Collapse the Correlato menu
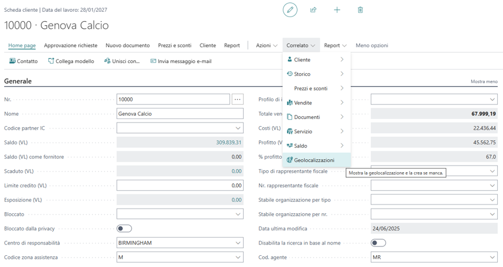Image resolution: width=503 pixels, height=267 pixels. pyautogui.click(x=301, y=45)
